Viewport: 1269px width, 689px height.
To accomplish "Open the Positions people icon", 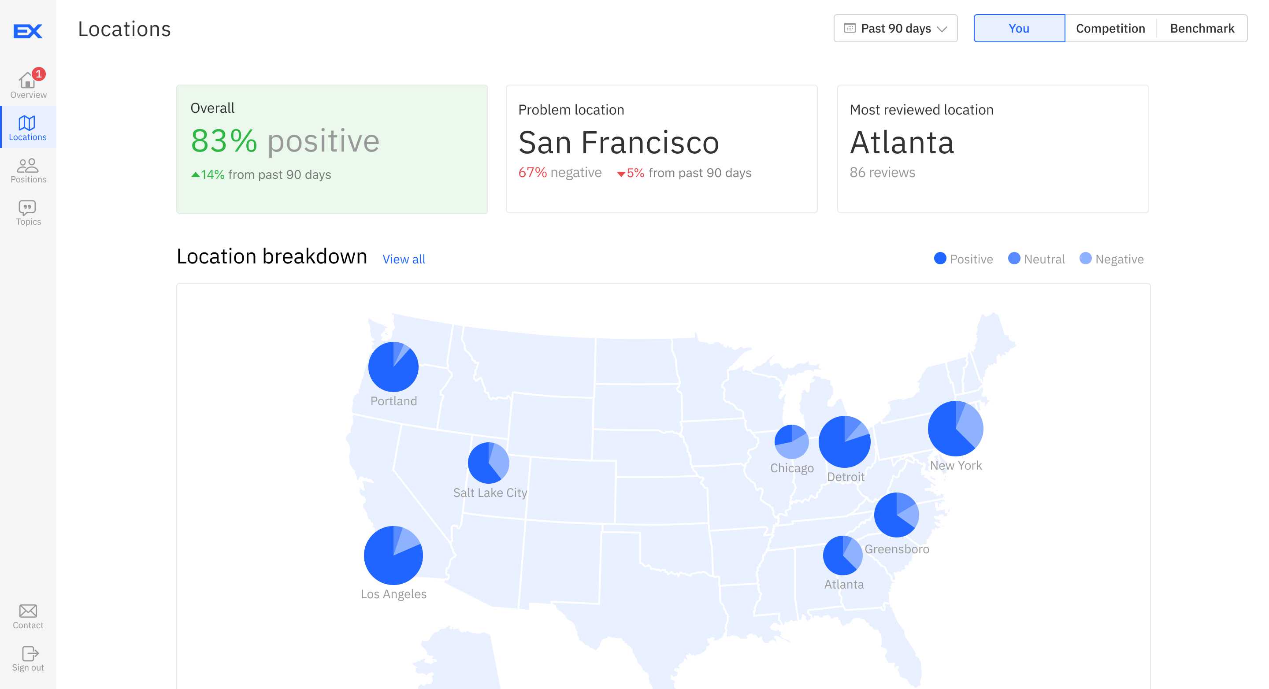I will click(28, 165).
